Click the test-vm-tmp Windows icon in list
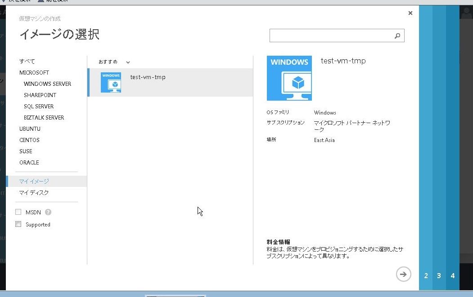 [x=111, y=82]
